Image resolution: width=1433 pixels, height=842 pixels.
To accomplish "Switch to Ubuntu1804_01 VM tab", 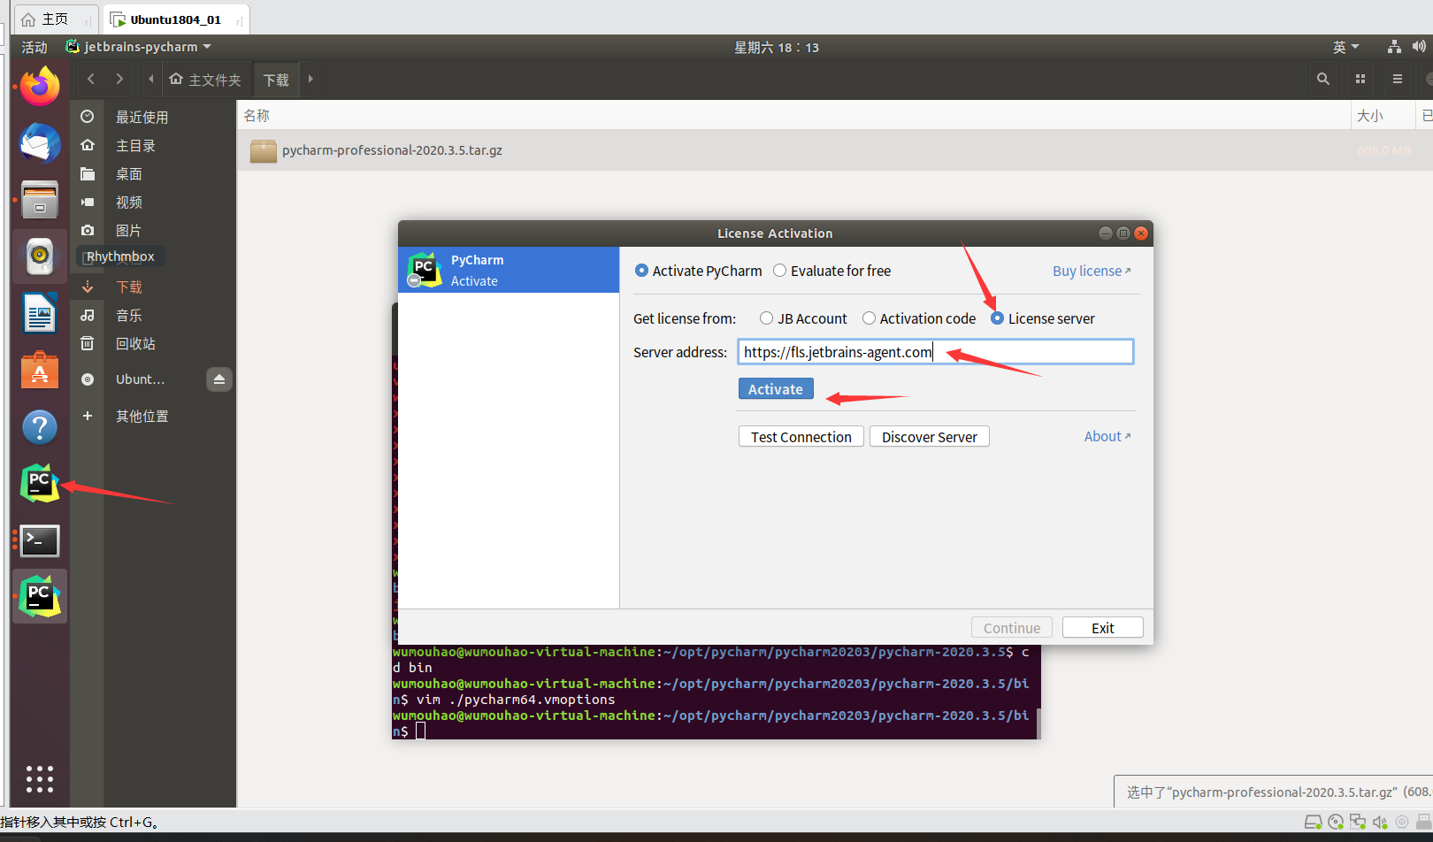I will (176, 19).
